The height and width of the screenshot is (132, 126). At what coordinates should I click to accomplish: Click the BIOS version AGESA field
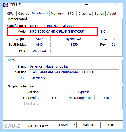coord(74,72)
